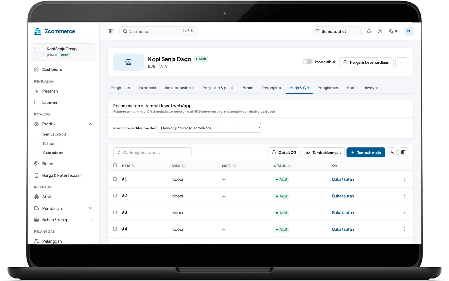Sort table by Meja column

tap(128, 166)
